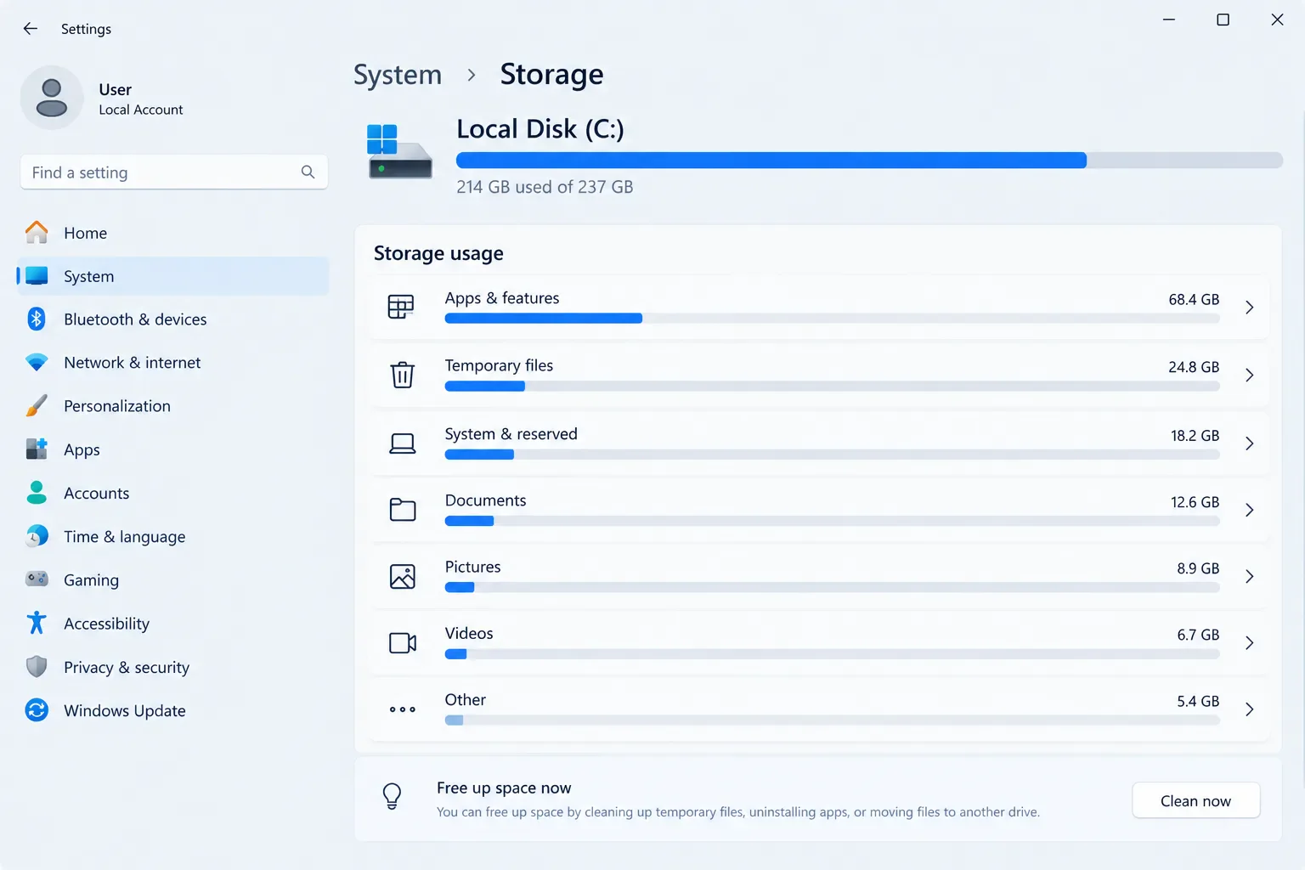The height and width of the screenshot is (870, 1305).
Task: Click the Local Disk drive icon
Action: click(x=399, y=151)
